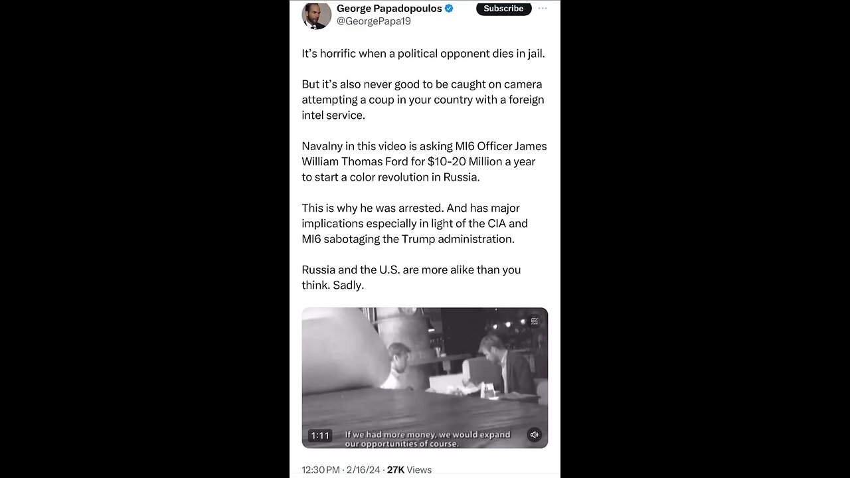This screenshot has height=478, width=850.
Task: Click the Navalny MI6 Officer paragraph
Action: tap(424, 161)
